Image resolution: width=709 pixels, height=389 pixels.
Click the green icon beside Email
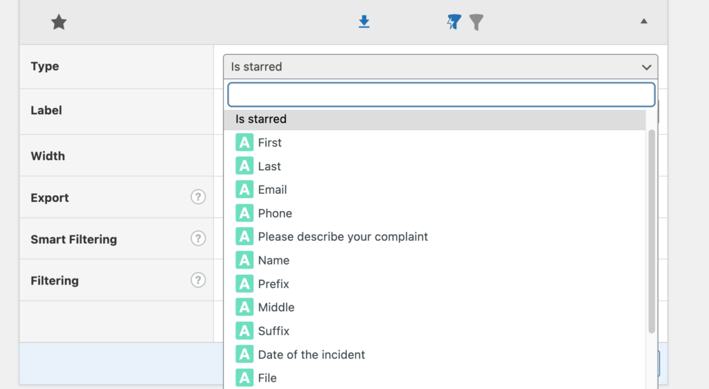coord(244,190)
